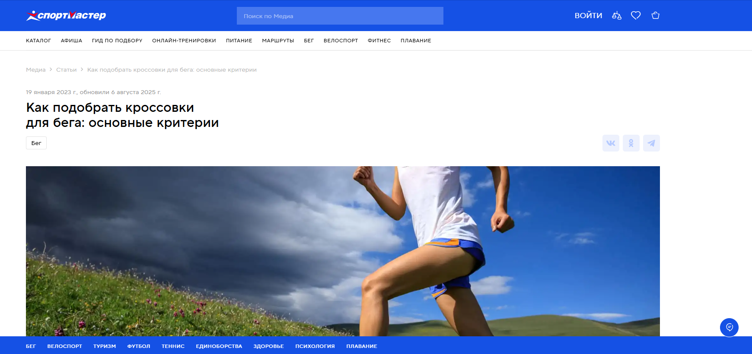The image size is (752, 354).
Task: Open the КАТАЛОГ menu item
Action: (38, 41)
